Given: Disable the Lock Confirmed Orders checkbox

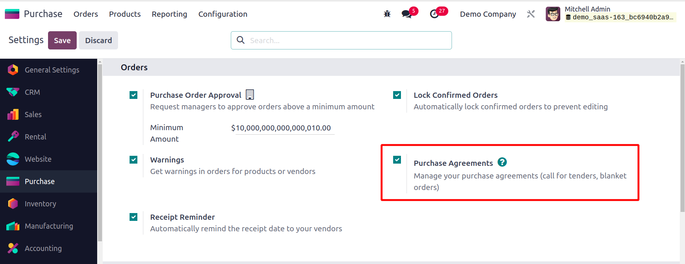Looking at the screenshot, I should pos(397,95).
